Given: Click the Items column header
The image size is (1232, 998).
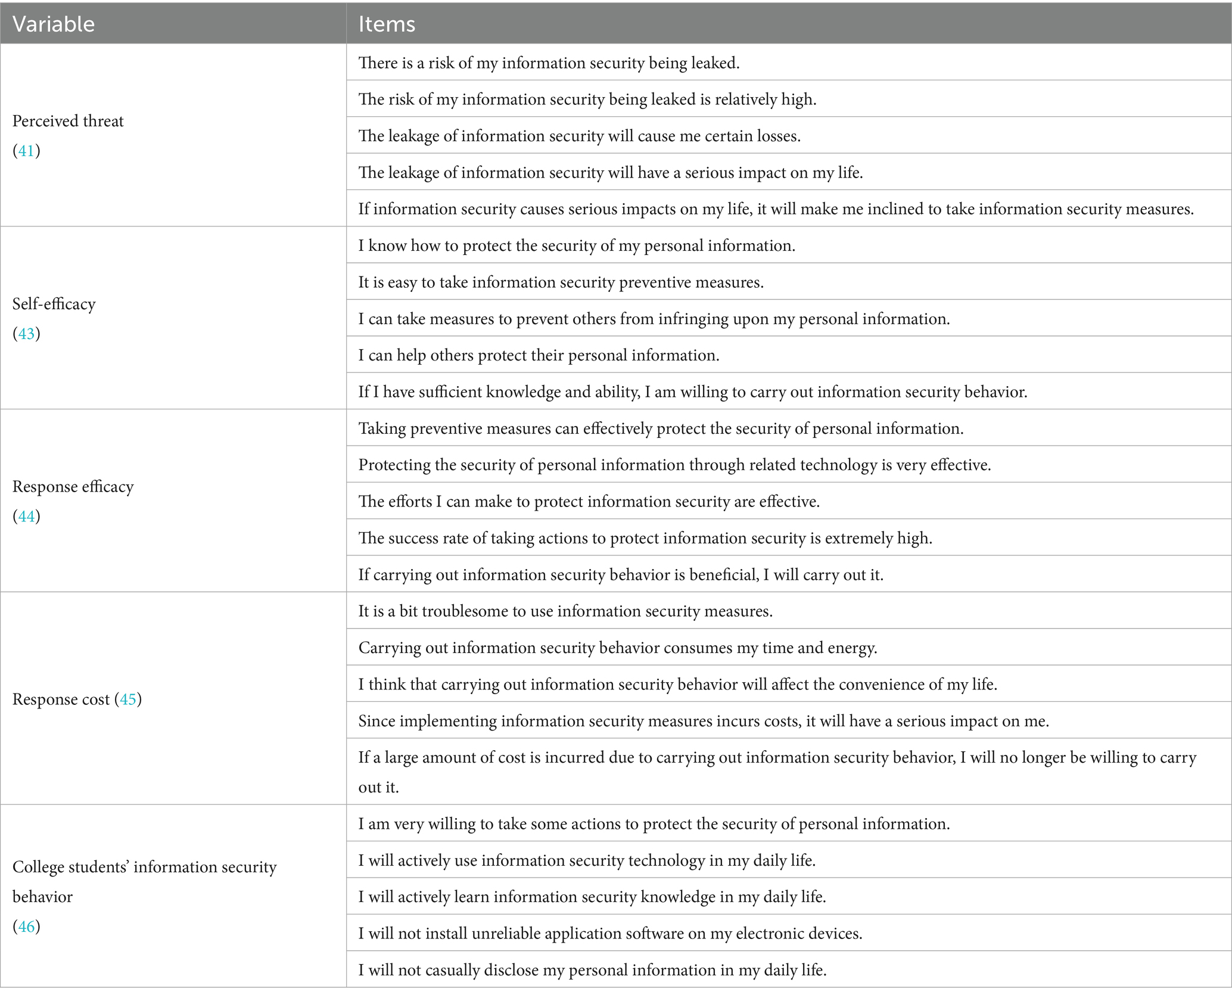Looking at the screenshot, I should (387, 24).
